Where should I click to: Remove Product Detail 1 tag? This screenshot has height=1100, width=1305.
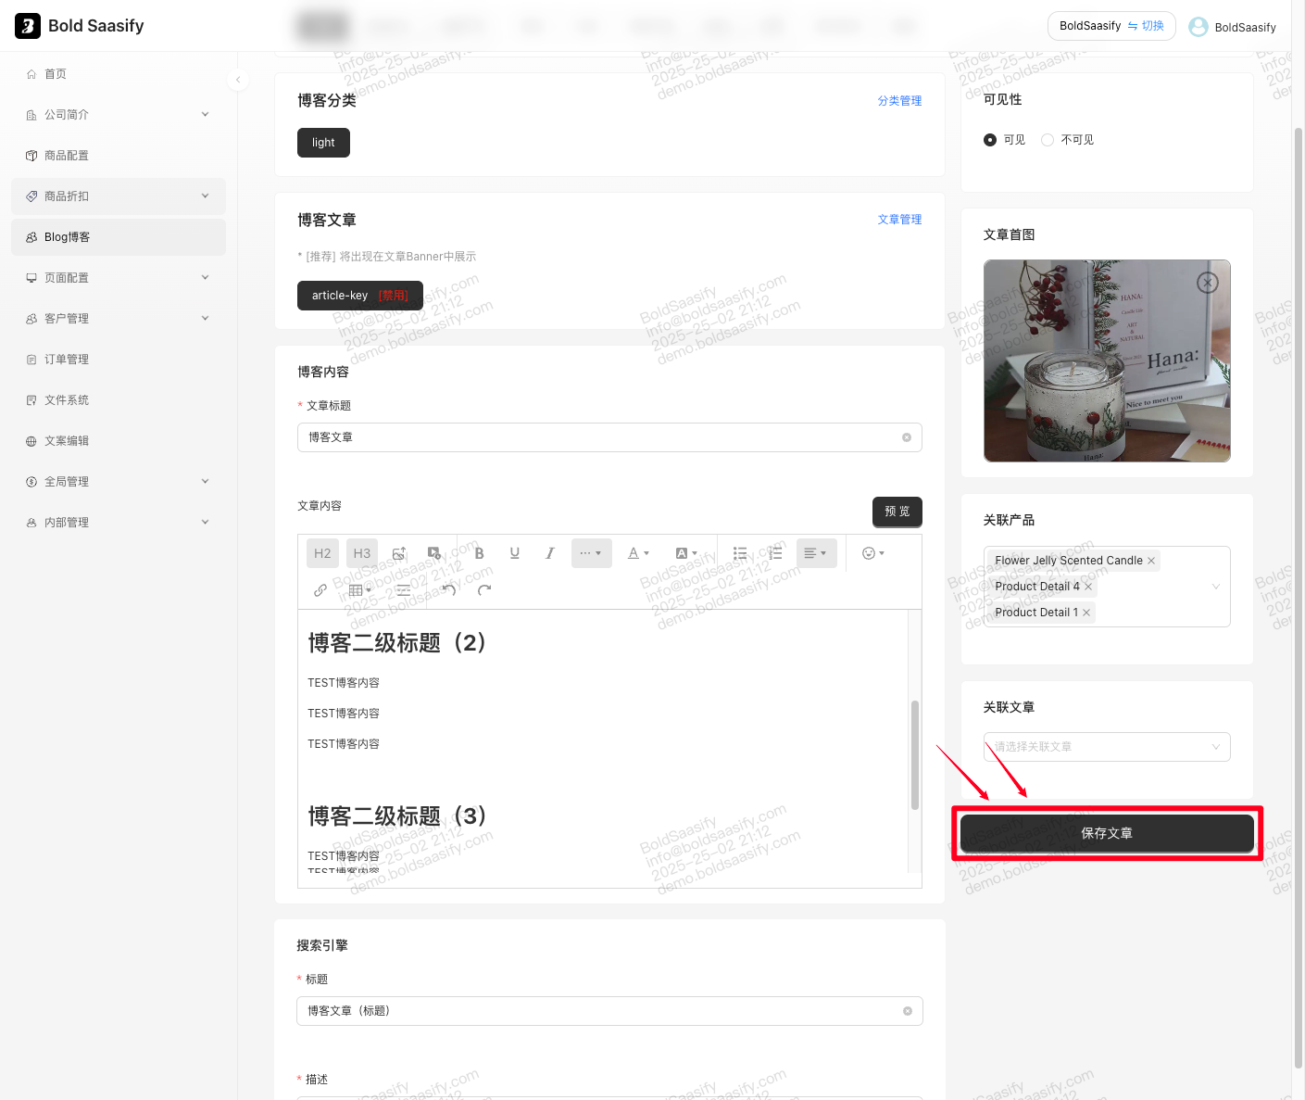[x=1086, y=613]
